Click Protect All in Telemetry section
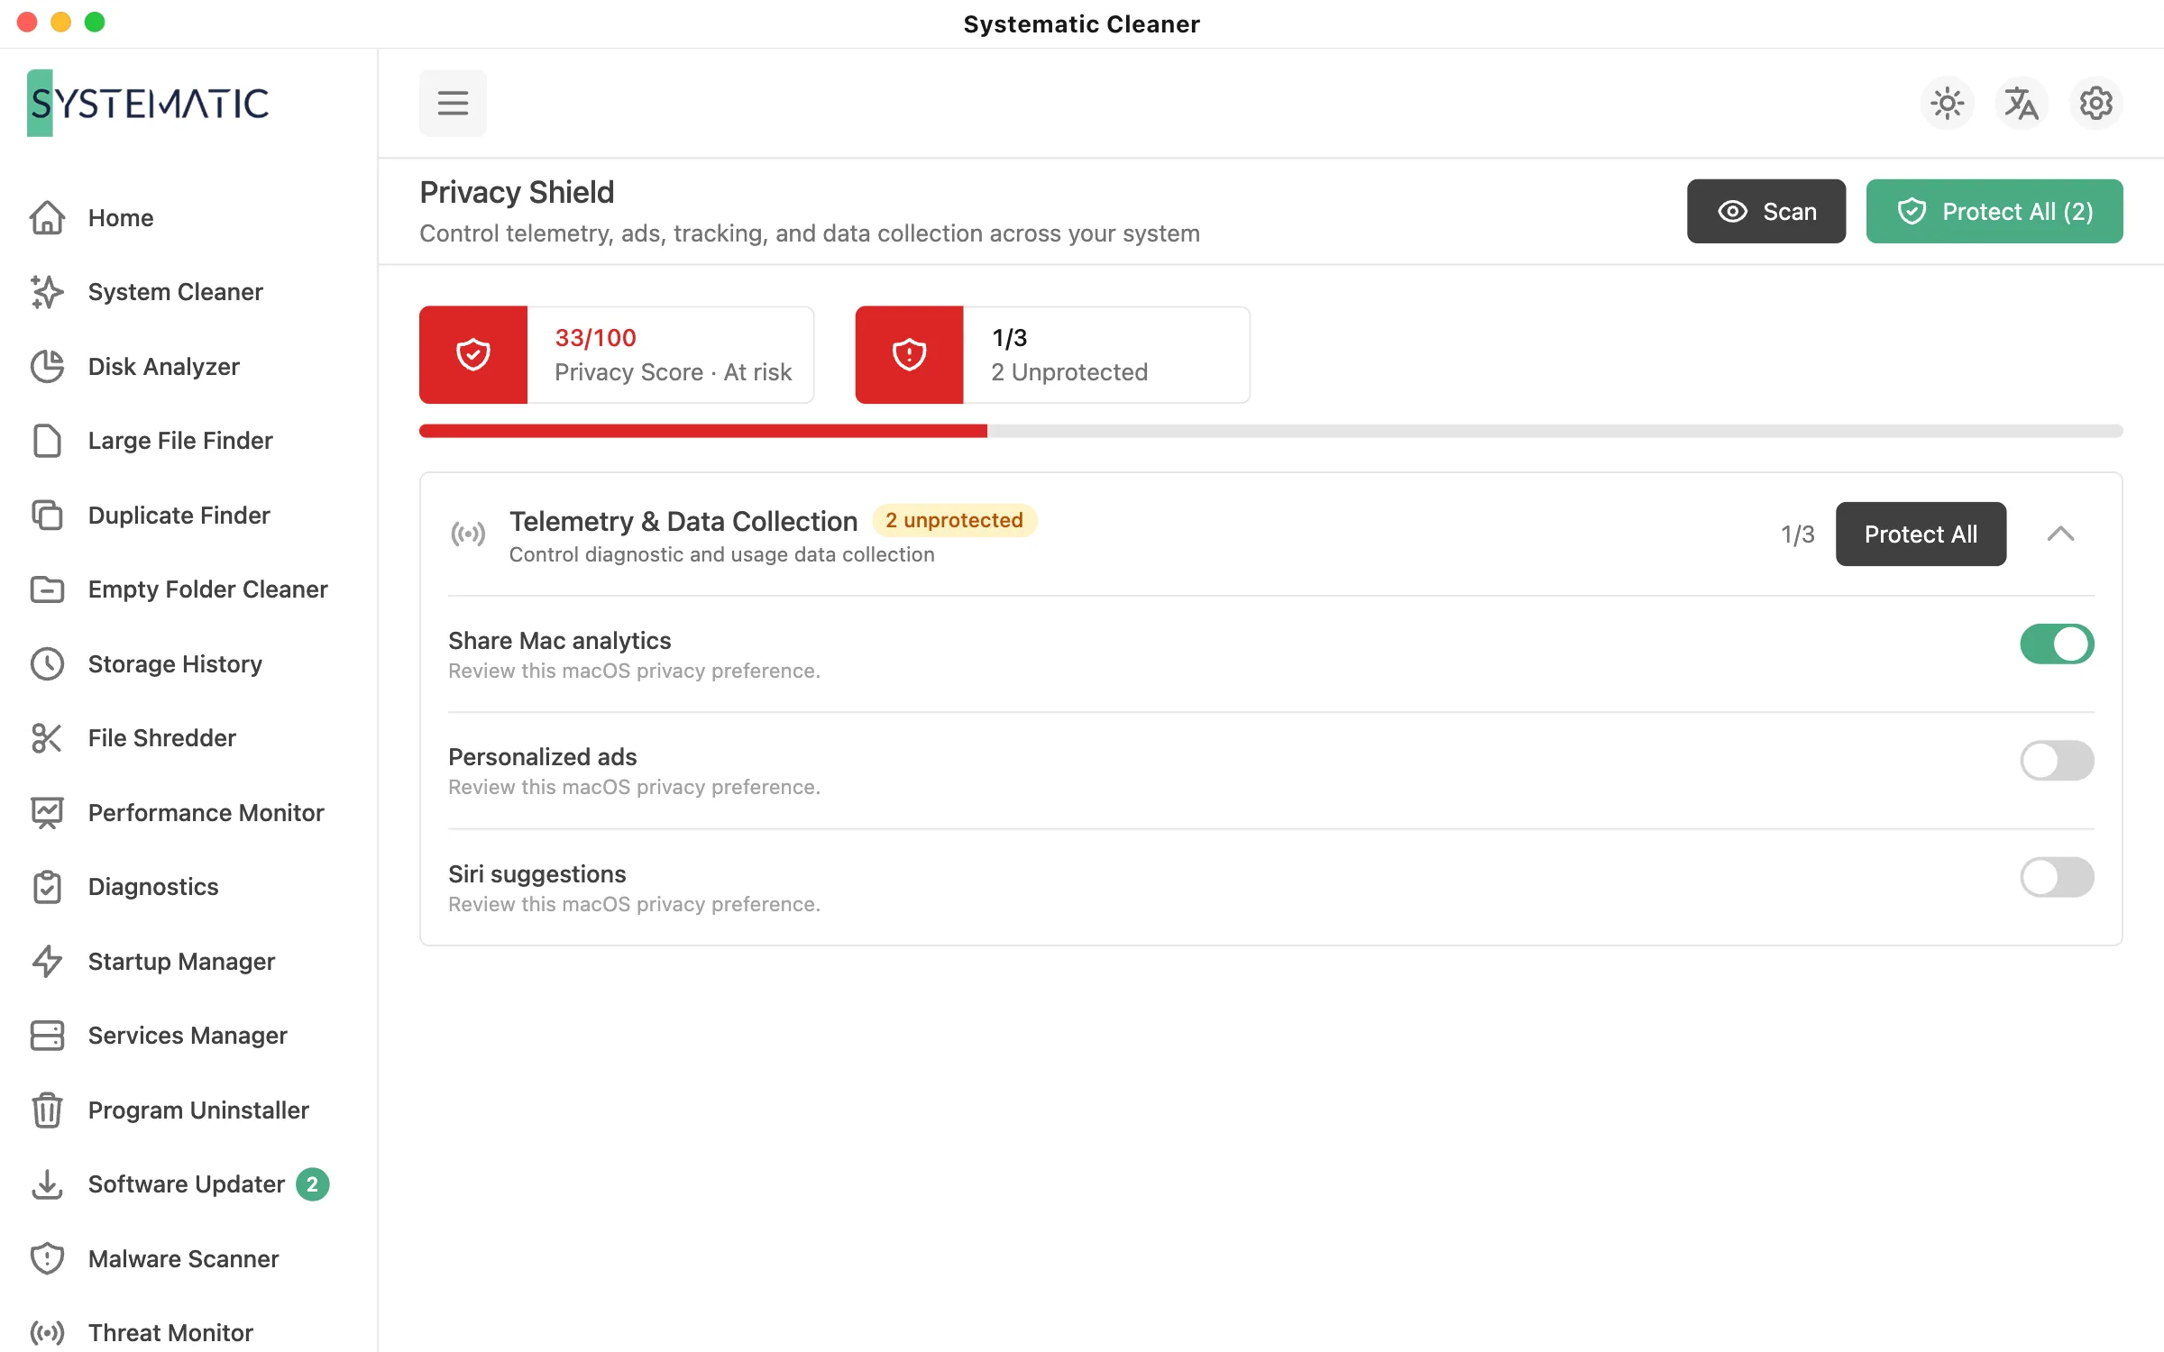This screenshot has width=2164, height=1352. point(1921,534)
